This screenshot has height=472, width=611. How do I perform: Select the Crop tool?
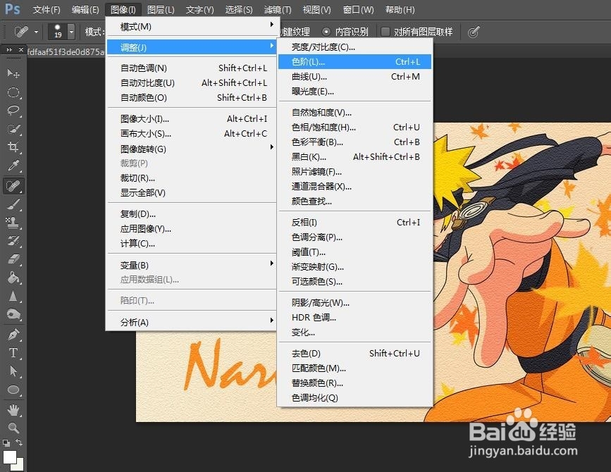13,147
